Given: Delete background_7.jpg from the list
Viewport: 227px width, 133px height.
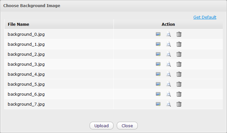Looking at the screenshot, I should coord(179,104).
